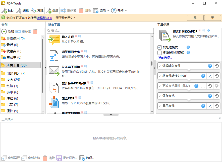The width and height of the screenshot is (222, 162).
Task: Select 所有工具 (88) category
Action: coord(21,65)
